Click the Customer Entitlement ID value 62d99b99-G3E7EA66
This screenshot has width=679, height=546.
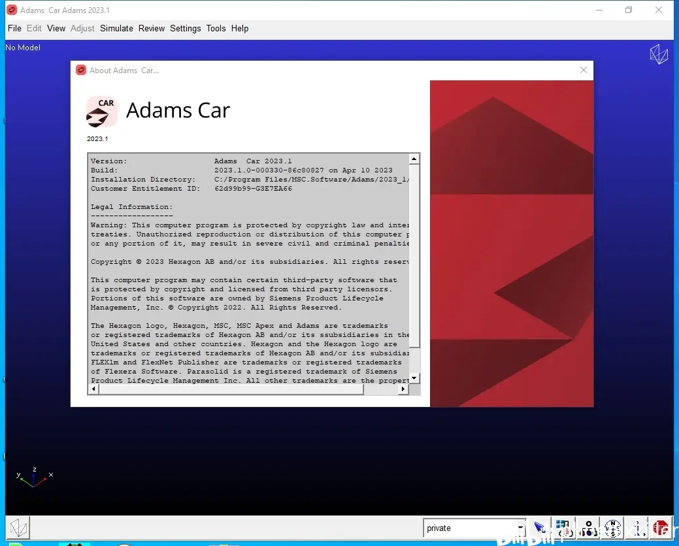tap(254, 189)
